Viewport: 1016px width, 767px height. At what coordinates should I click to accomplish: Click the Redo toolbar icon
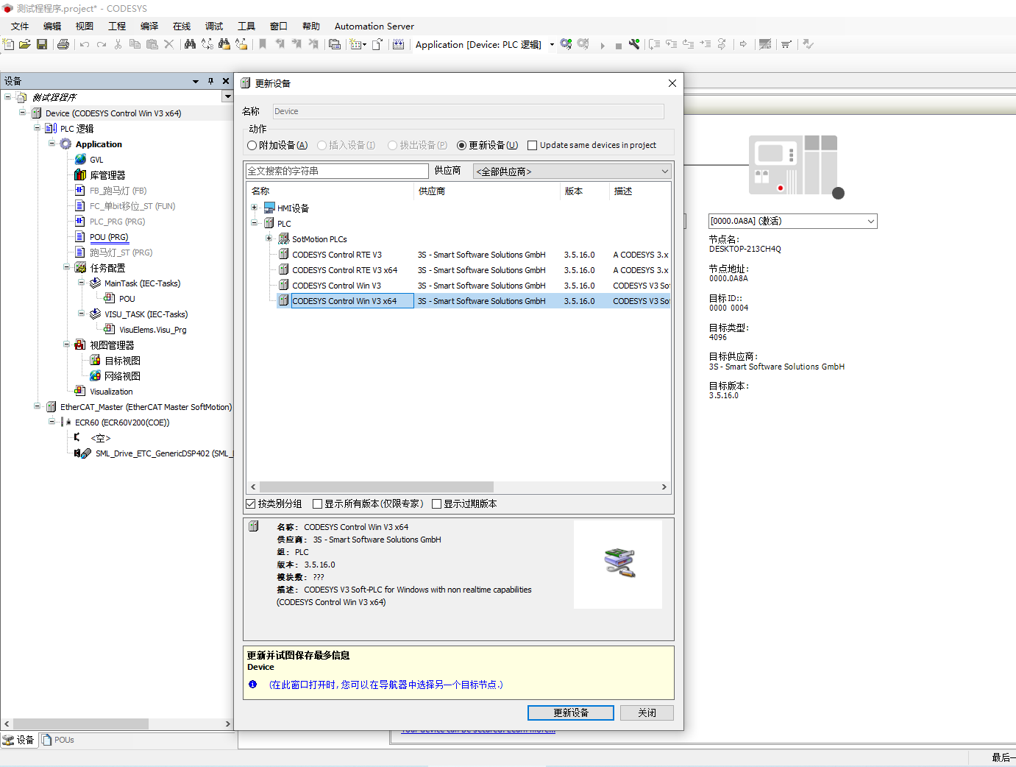[102, 44]
